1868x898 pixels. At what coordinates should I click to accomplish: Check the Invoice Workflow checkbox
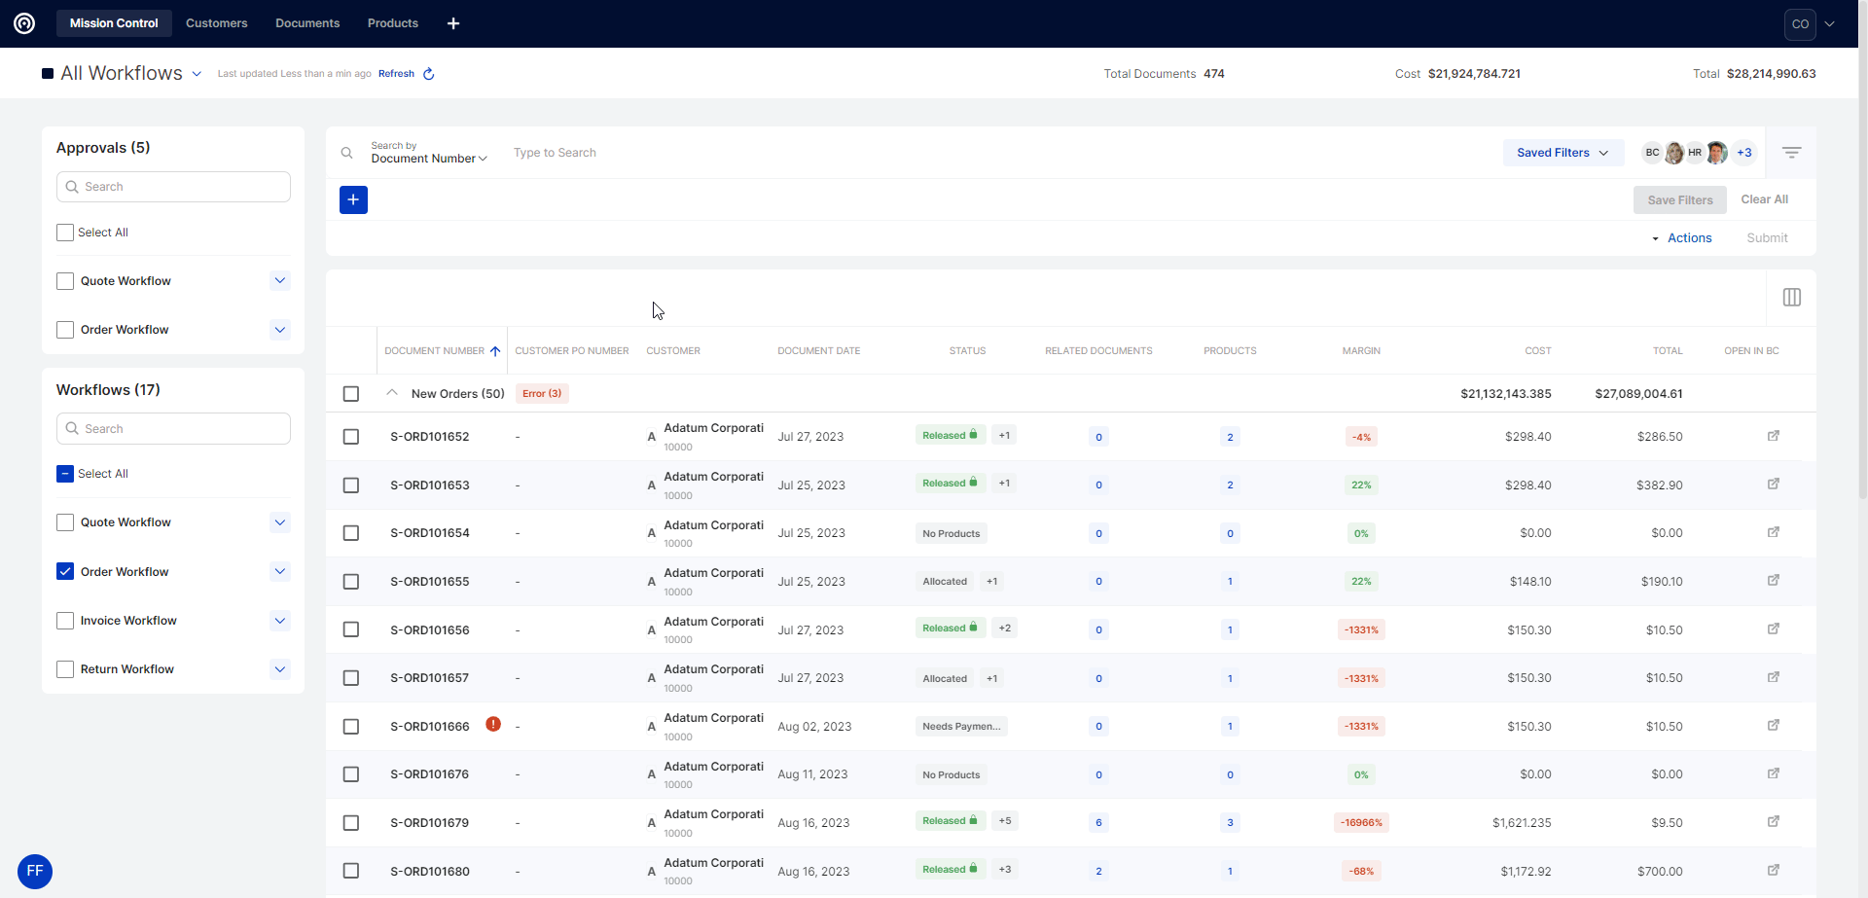tap(65, 621)
